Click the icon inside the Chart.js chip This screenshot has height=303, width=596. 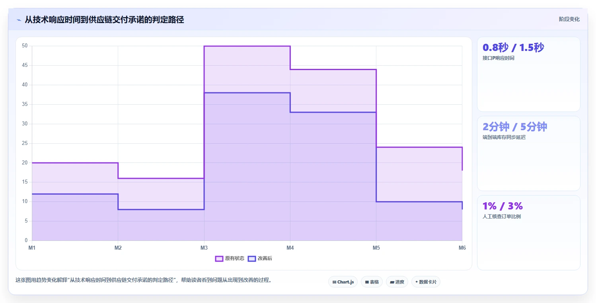[x=335, y=282]
